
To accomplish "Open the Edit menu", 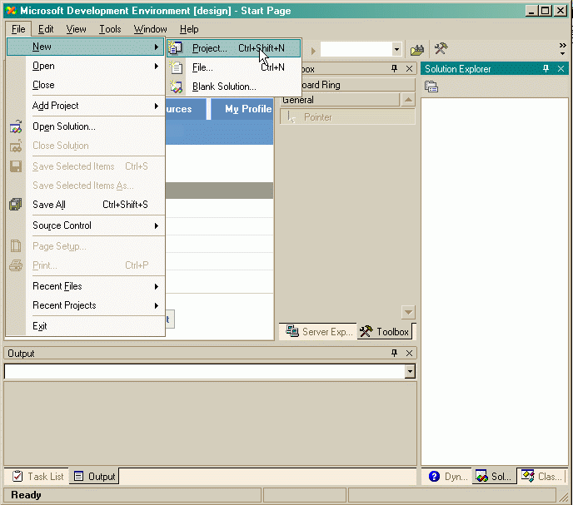I will point(46,29).
